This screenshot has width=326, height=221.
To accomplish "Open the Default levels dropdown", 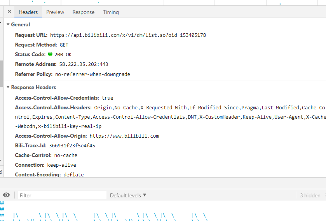I will tap(128, 195).
